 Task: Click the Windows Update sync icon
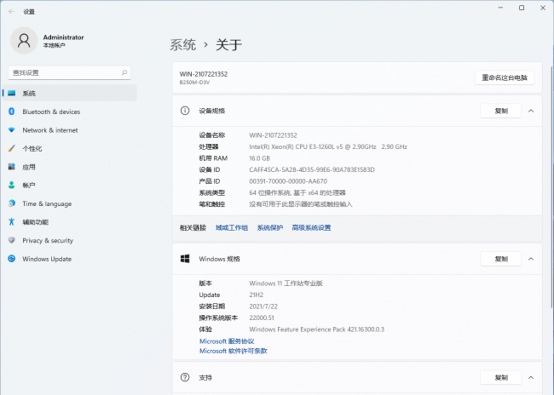[12, 259]
